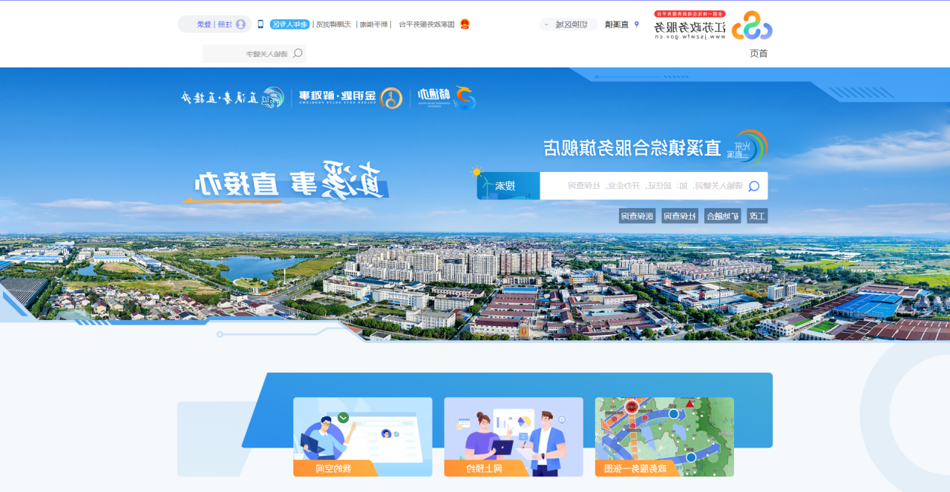Click the national emblem icon for 国家政务服务平台

click(465, 24)
